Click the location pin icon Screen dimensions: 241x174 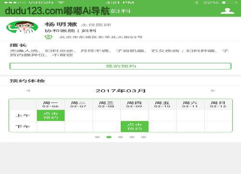point(49,37)
